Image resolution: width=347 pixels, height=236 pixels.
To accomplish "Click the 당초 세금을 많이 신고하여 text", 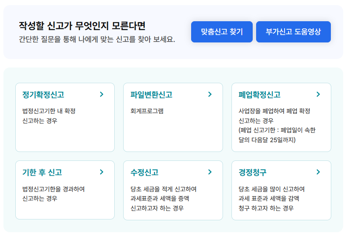I will pyautogui.click(x=272, y=189).
